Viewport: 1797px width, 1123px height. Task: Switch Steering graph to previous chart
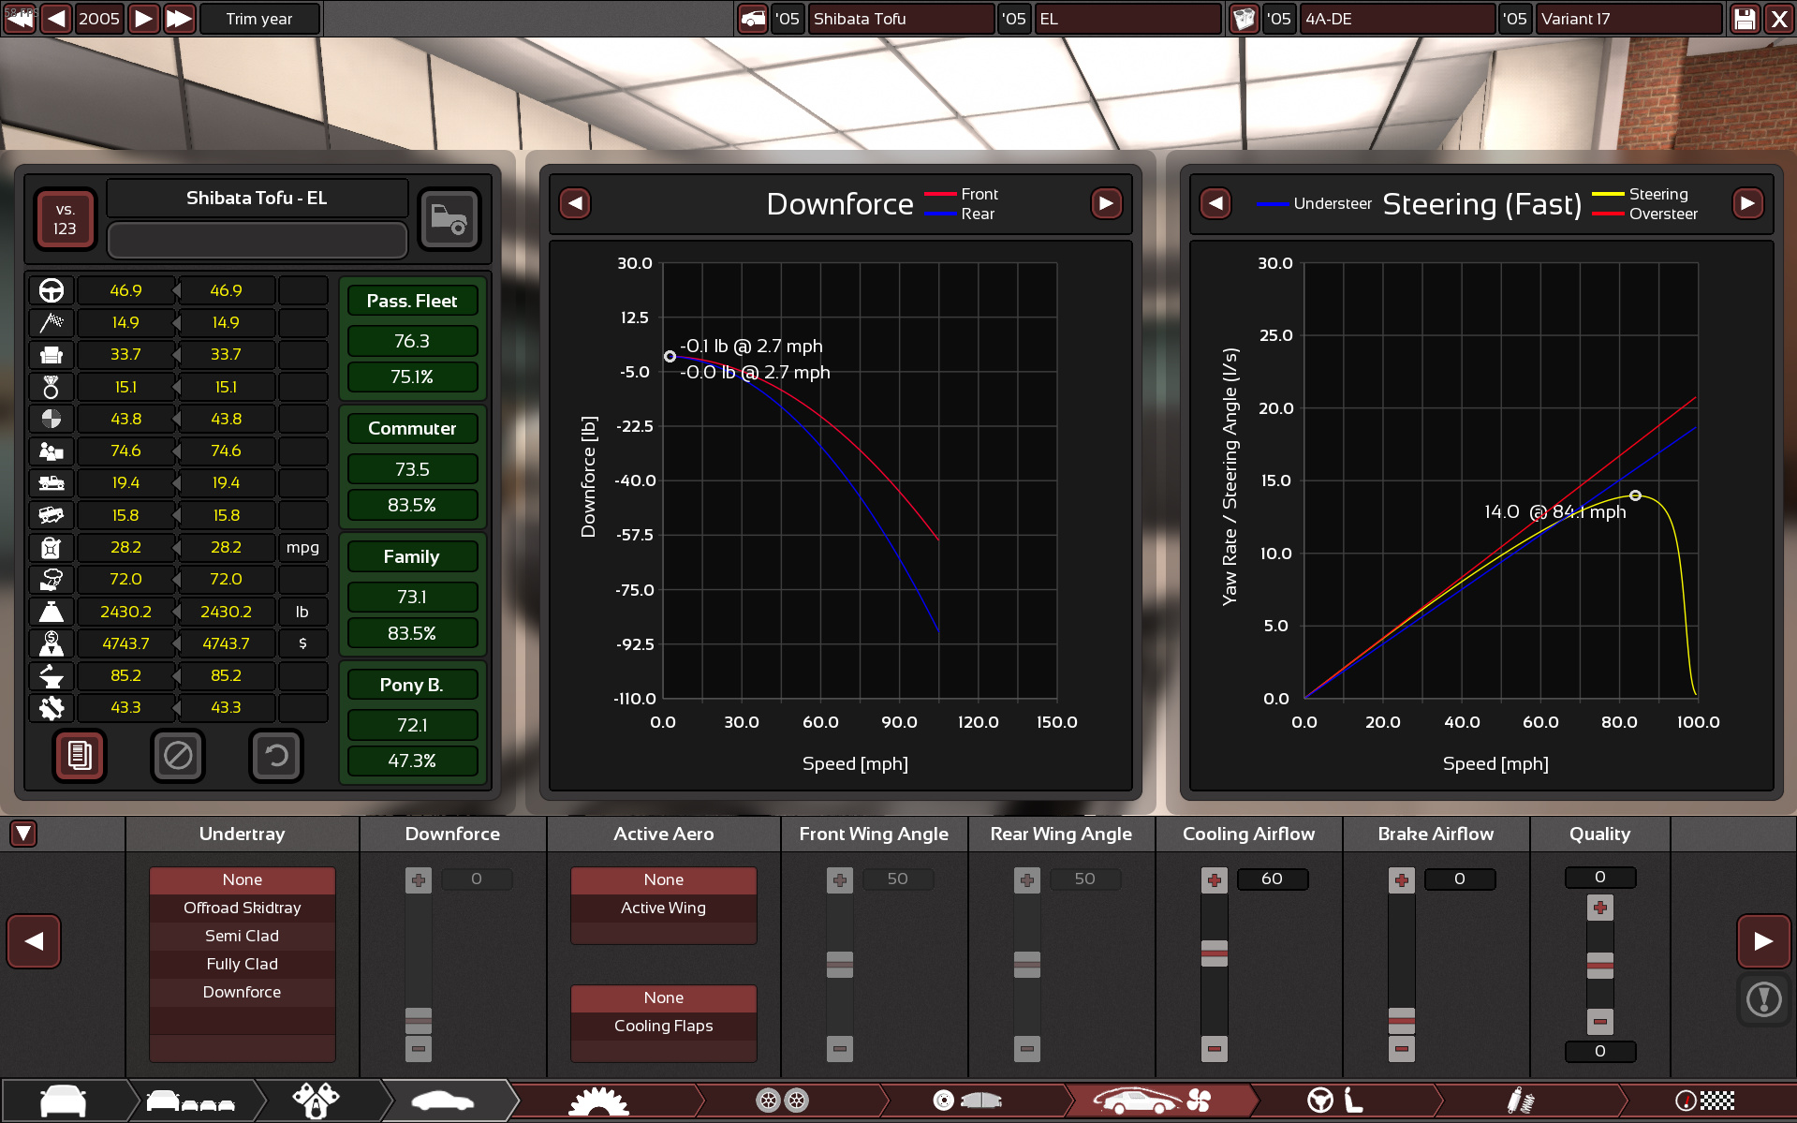[x=1215, y=203]
